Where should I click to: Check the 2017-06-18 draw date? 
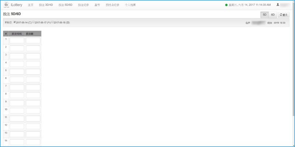(x=53, y=22)
